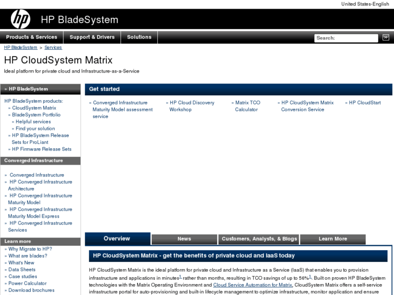Click footnote 1 after 'in minutes'
Viewport: 394px width, 295px height.
(x=180, y=277)
